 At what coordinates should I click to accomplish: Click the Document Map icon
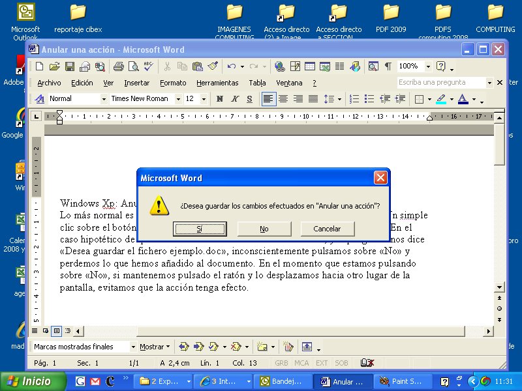pyautogui.click(x=373, y=66)
